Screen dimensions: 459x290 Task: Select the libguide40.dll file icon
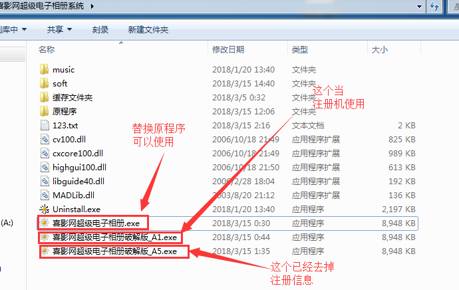(45, 182)
